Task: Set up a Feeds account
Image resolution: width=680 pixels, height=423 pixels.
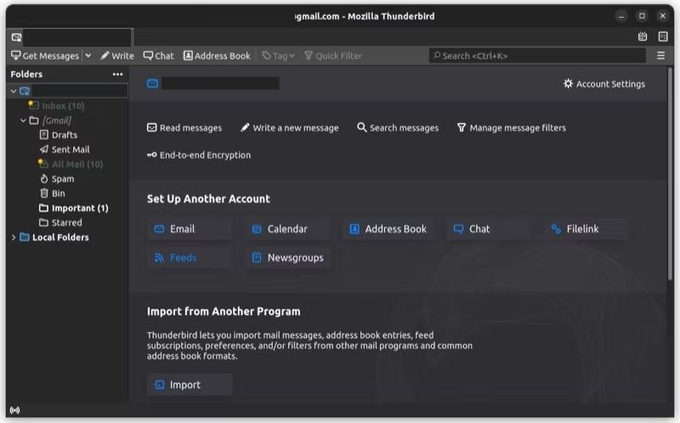Action: (x=190, y=257)
